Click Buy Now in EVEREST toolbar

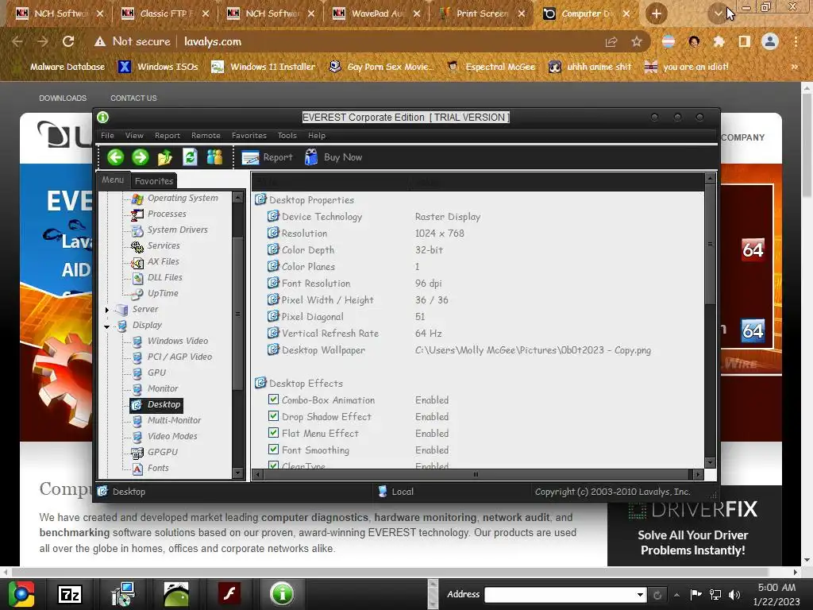333,157
